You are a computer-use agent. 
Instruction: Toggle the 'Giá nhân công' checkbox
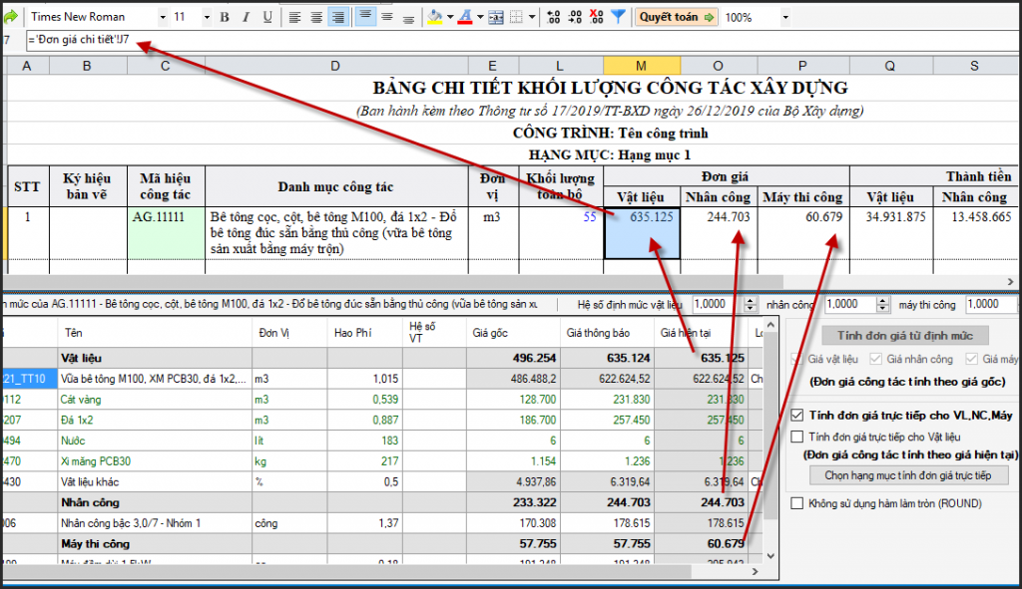coord(876,359)
